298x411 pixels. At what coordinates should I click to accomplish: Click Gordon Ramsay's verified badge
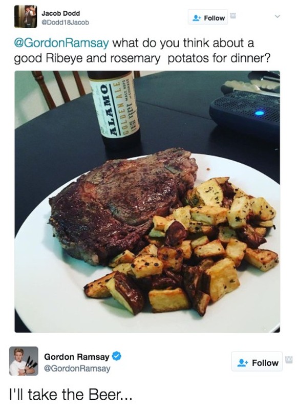(x=117, y=356)
